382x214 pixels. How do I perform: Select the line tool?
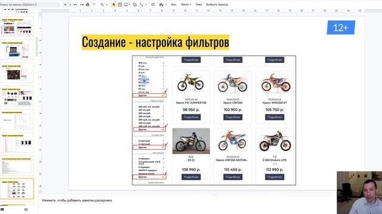[141, 5]
